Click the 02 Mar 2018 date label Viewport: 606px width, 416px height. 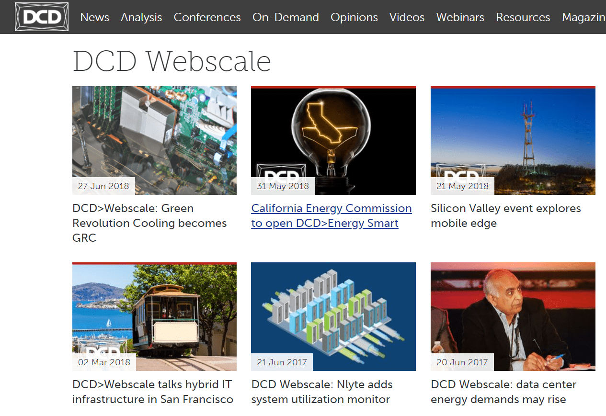click(x=104, y=362)
